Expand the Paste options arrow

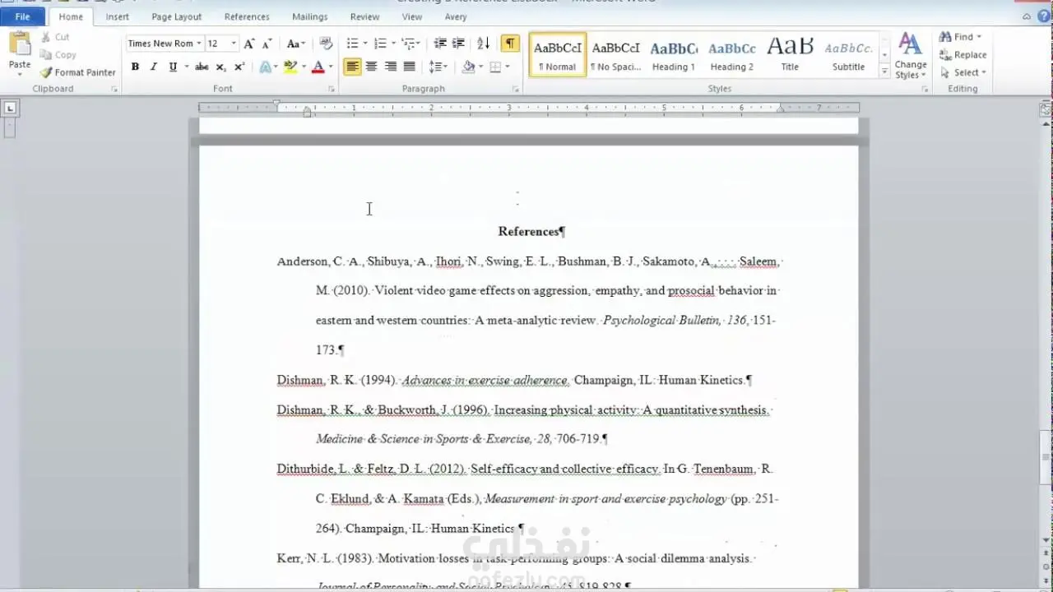tap(20, 74)
